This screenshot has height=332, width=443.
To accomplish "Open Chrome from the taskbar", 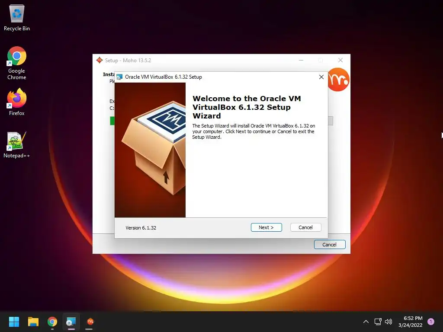I will 52,322.
